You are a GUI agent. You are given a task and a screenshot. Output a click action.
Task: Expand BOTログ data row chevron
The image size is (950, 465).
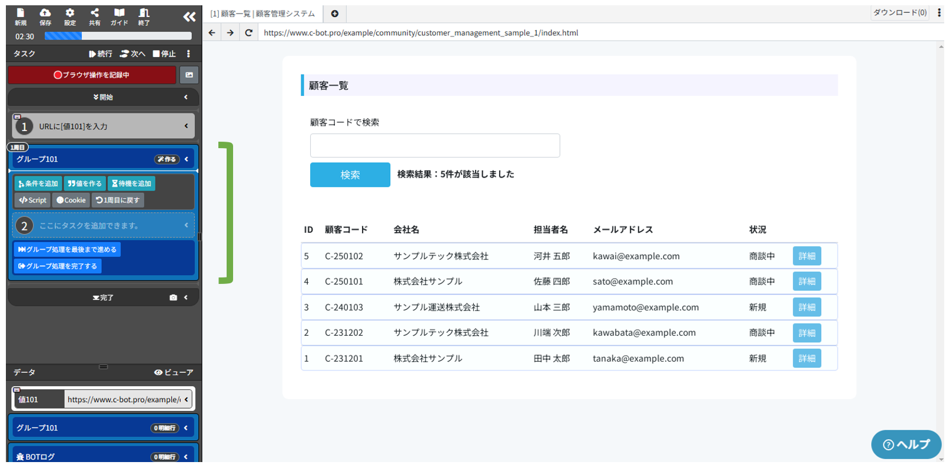click(186, 456)
